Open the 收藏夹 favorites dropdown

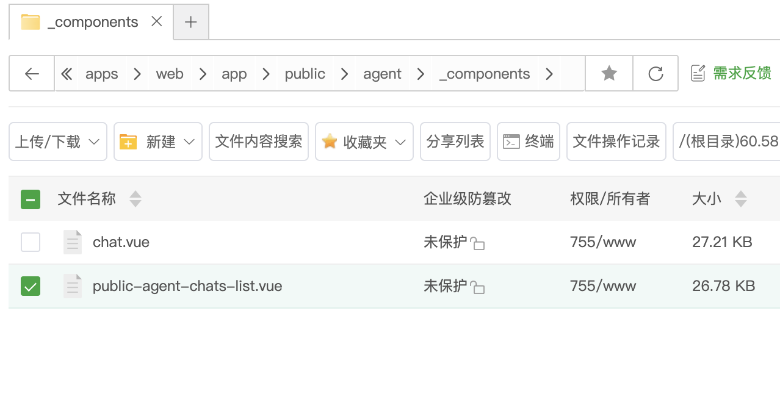(x=364, y=142)
